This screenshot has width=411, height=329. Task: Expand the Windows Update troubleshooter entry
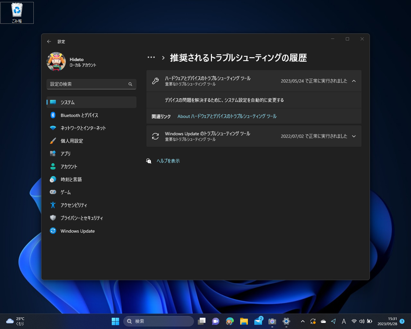[354, 136]
